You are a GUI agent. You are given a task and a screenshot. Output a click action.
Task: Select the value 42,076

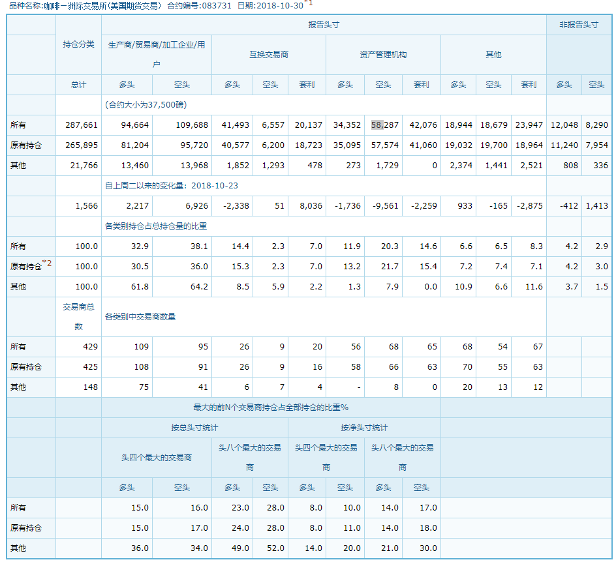[x=423, y=125]
